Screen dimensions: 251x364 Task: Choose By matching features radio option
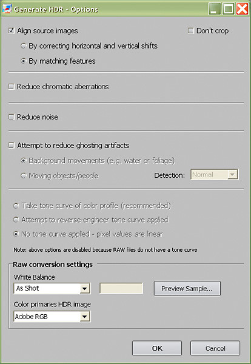(23, 61)
